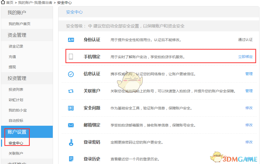Open 关联账户 in sidebar menu
260x164 pixels.
click(16, 153)
